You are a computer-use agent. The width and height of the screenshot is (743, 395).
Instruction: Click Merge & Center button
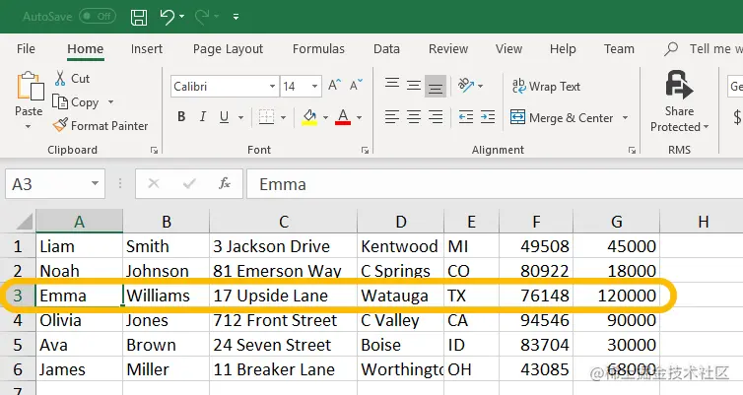(x=562, y=117)
